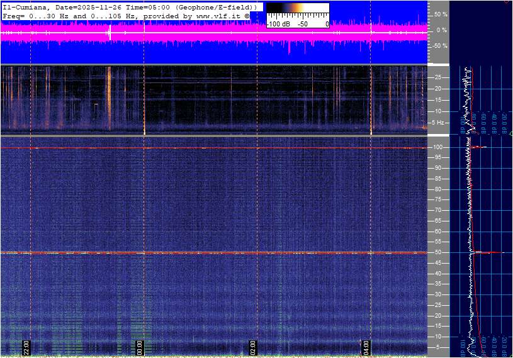Click the 25 Hz label on upper axis
This screenshot has width=513, height=358.
[x=438, y=77]
